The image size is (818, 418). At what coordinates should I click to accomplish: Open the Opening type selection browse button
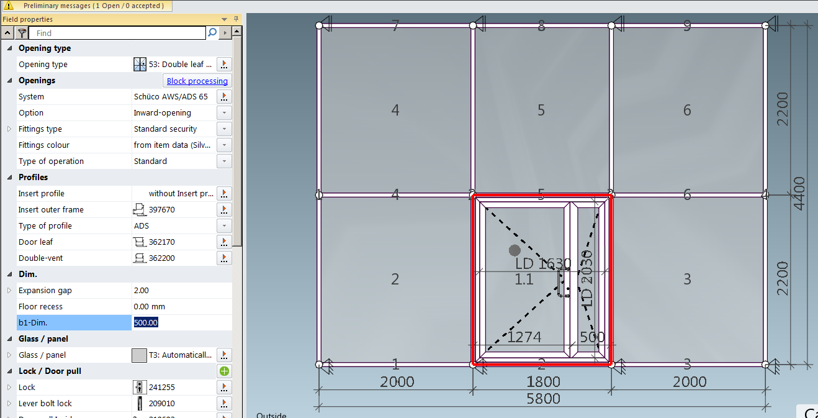[x=224, y=64]
